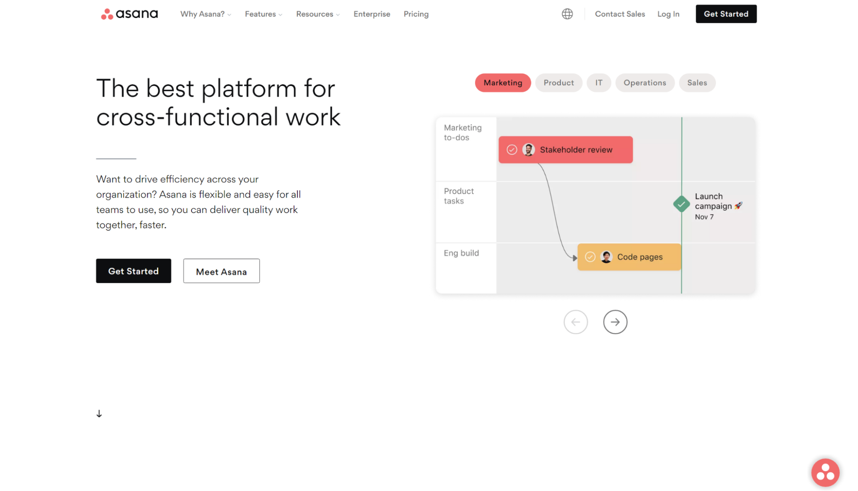Click the Log In link

click(668, 14)
